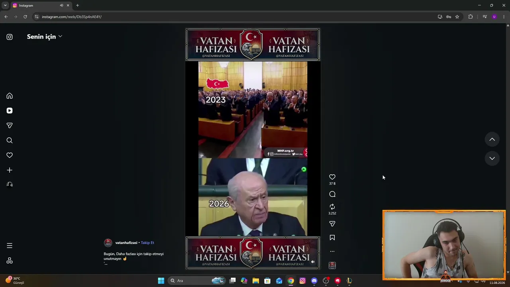The width and height of the screenshot is (510, 287).
Task: Close the Instagram browser tab
Action: click(x=68, y=6)
